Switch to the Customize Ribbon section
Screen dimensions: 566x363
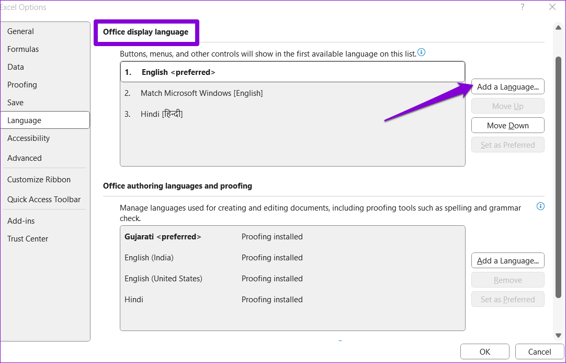[x=39, y=179]
